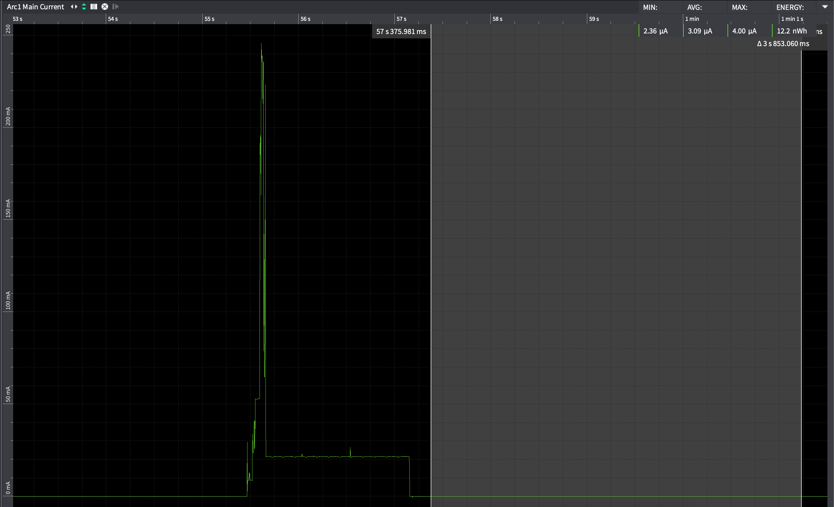834x507 pixels.
Task: Click the delta 3 s 853.060 ms label
Action: click(783, 44)
